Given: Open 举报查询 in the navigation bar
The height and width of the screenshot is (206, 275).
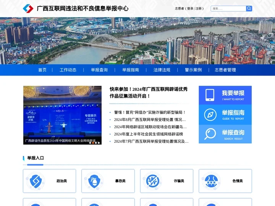Looking at the screenshot, I should pos(99,70).
